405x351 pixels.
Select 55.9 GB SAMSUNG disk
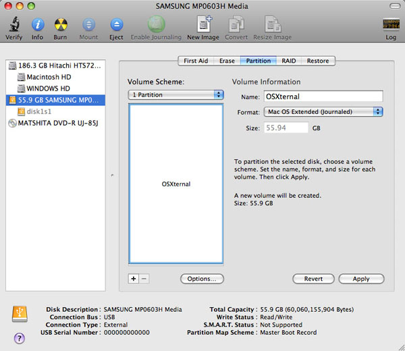coord(55,100)
